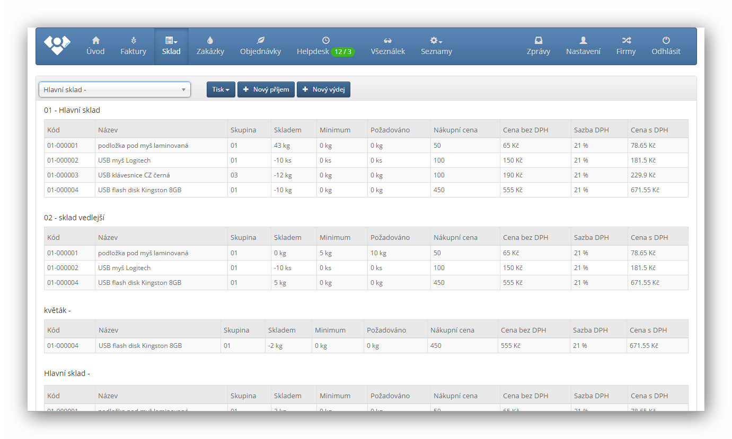Open Helpdesk with clock icon
Viewport: 732px width, 439px height.
click(313, 46)
